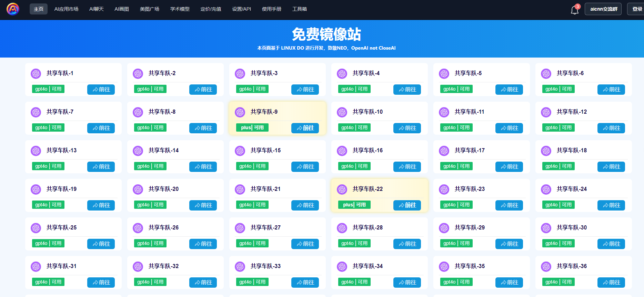Click the plus|可用 badge on 共享车队-9
644x297 pixels.
coord(252,127)
